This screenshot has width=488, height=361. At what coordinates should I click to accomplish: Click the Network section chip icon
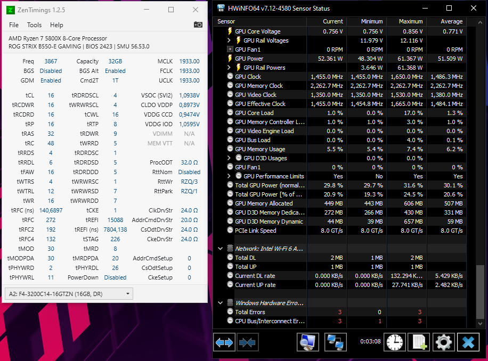(230, 248)
